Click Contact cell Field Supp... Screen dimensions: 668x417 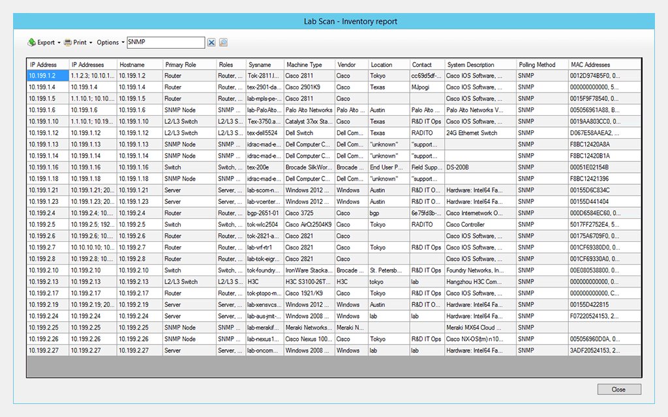[427, 167]
